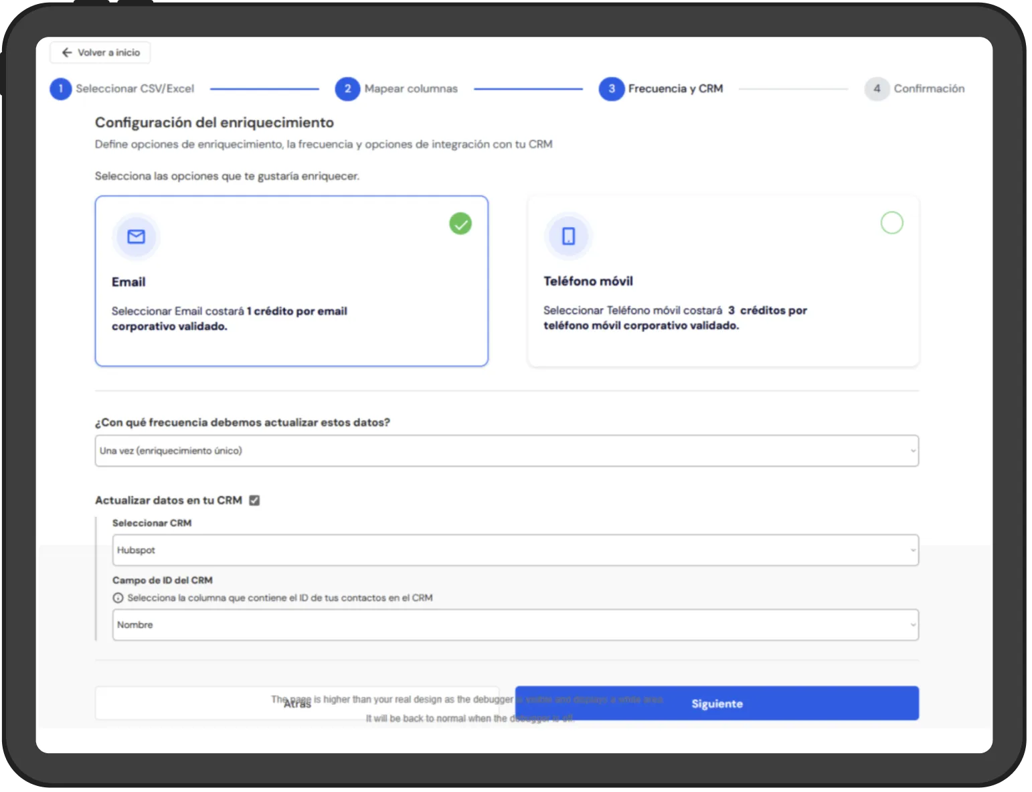Click the Actualizar datos en tu CRM label
Viewport: 1032px width, 792px height.
tap(169, 500)
